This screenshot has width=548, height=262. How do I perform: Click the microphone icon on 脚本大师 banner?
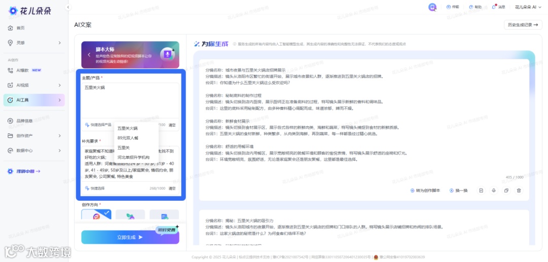(x=167, y=54)
